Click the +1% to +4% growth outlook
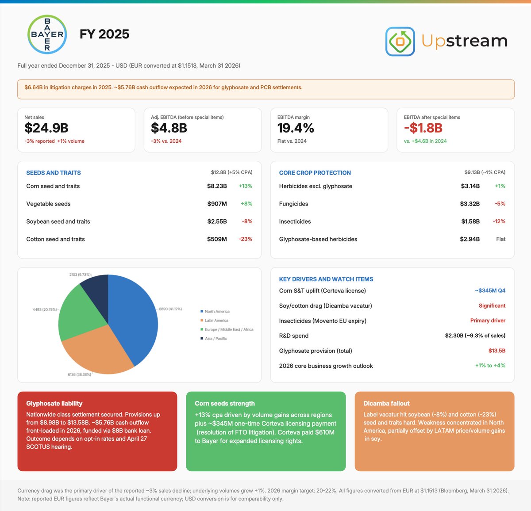The image size is (531, 511). pyautogui.click(x=490, y=366)
